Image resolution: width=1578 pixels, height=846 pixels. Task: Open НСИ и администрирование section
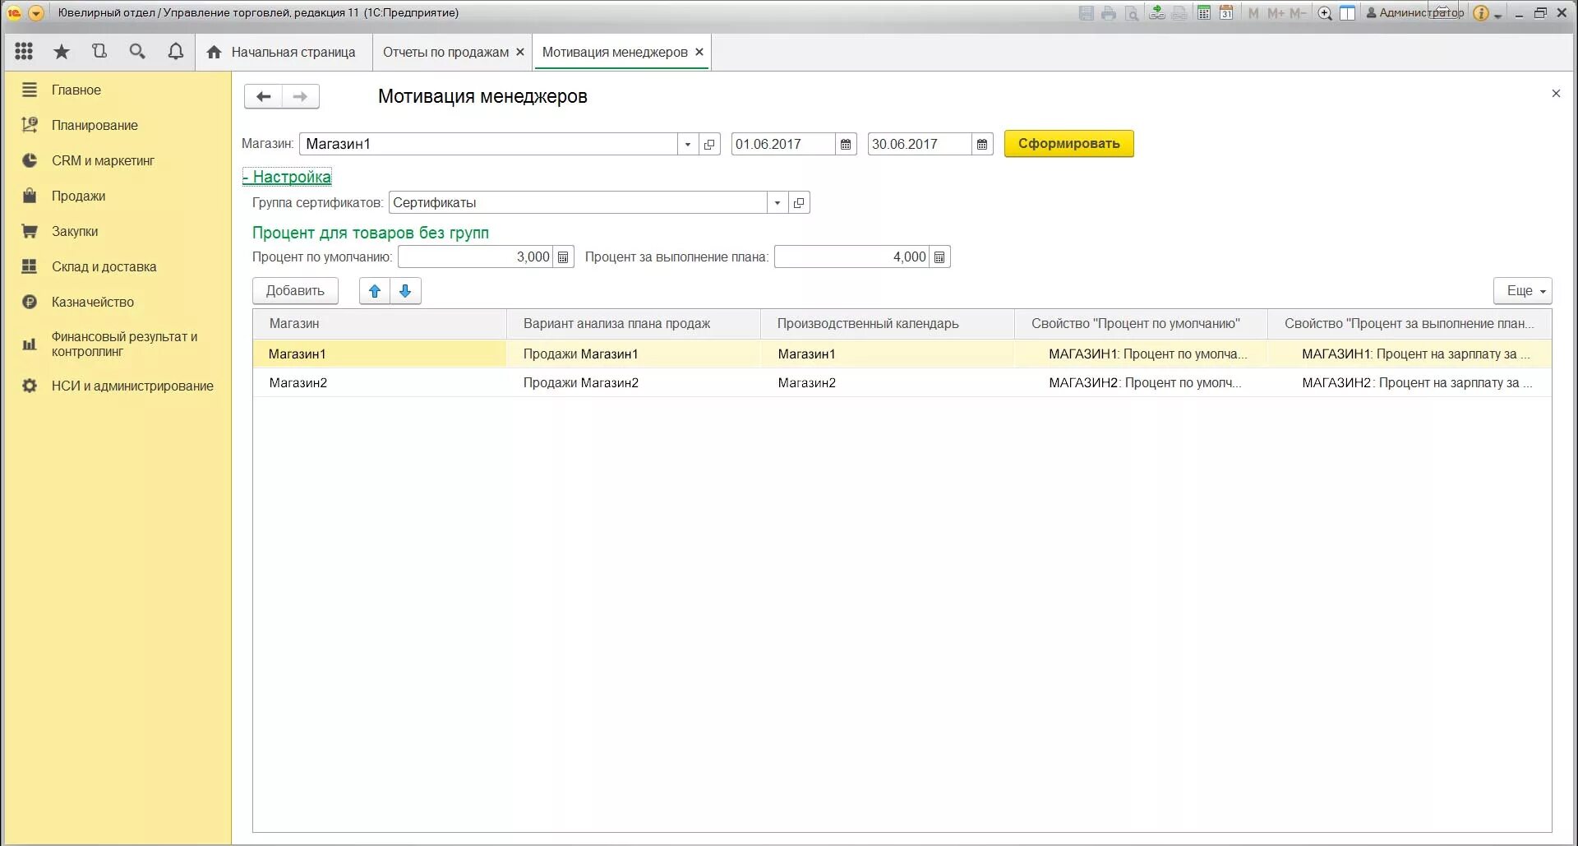(x=132, y=386)
